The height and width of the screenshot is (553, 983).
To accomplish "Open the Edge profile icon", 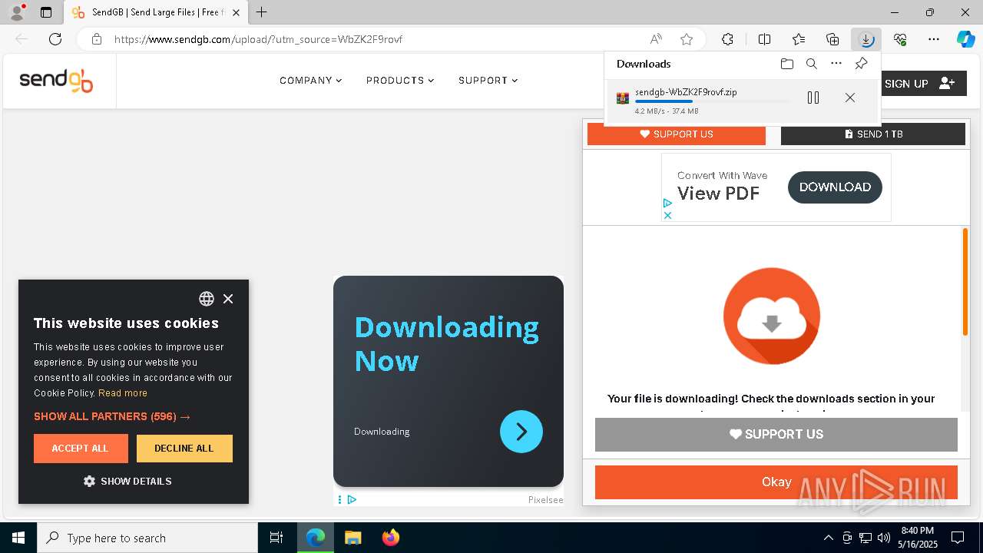I will (x=17, y=12).
